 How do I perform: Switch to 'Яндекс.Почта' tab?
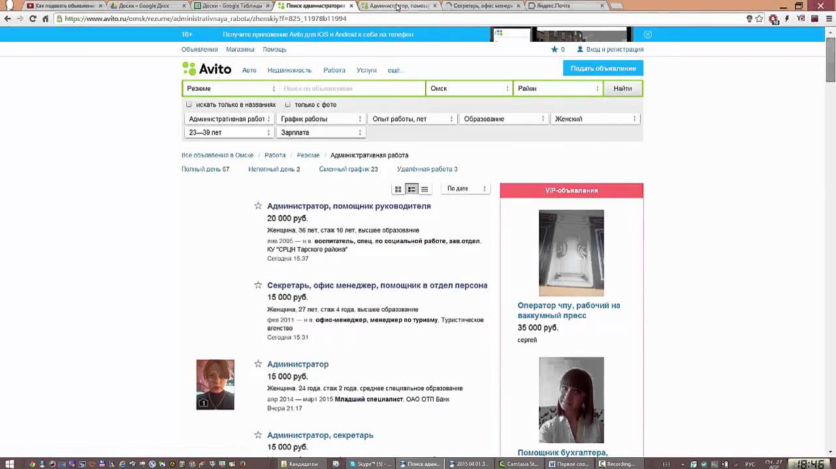566,6
